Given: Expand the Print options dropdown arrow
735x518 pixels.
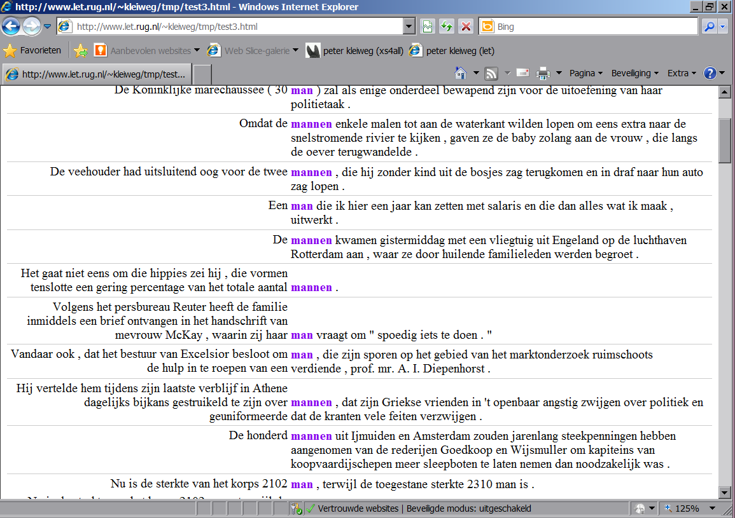Looking at the screenshot, I should click(559, 73).
